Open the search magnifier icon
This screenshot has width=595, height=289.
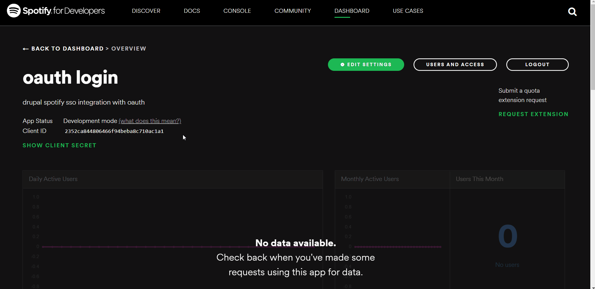coord(572,12)
